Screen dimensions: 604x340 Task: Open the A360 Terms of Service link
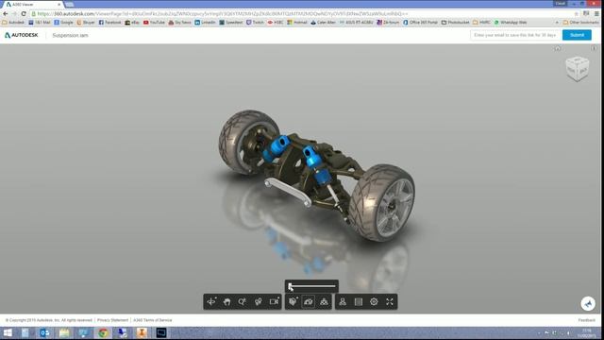pos(153,320)
